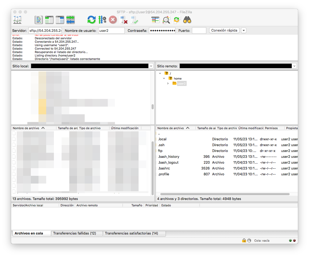Click the remote file list horizontal scrollbar
The width and height of the screenshot is (309, 257).
pos(225,194)
